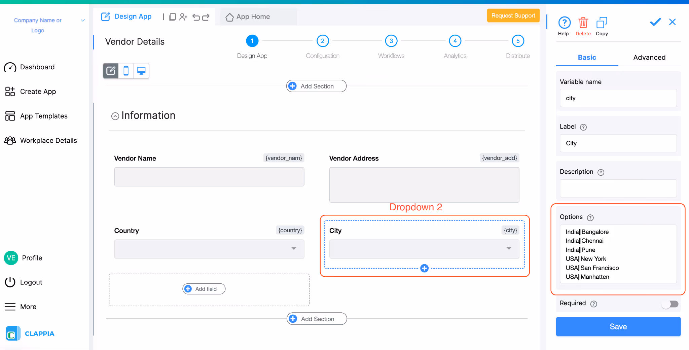Click the Save button
The height and width of the screenshot is (350, 689).
click(618, 326)
